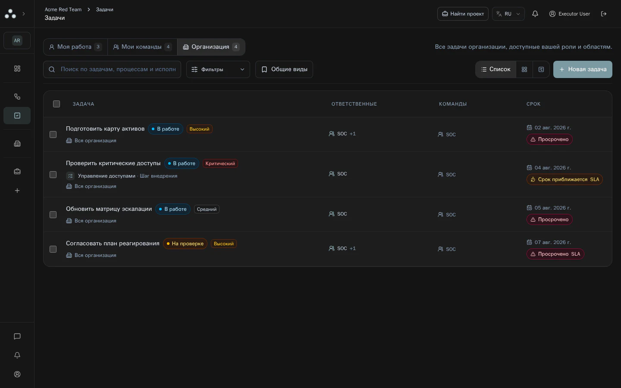The width and height of the screenshot is (621, 388).
Task: Open the dashboard grid icon in sidebar
Action: [17, 69]
